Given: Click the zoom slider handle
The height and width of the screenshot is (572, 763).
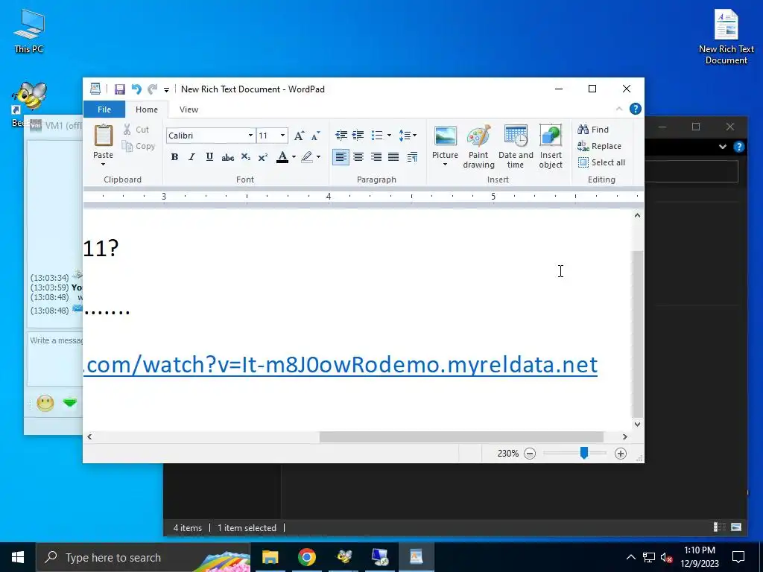Looking at the screenshot, I should click(584, 454).
